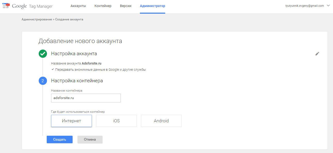The image size is (333, 153).
Task: Click the container name field showing adsforsite.ru
Action: pyautogui.click(x=86, y=98)
